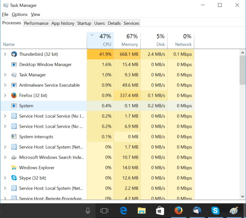Switch to the Startup tab
The width and height of the screenshot is (246, 218).
(x=84, y=23)
